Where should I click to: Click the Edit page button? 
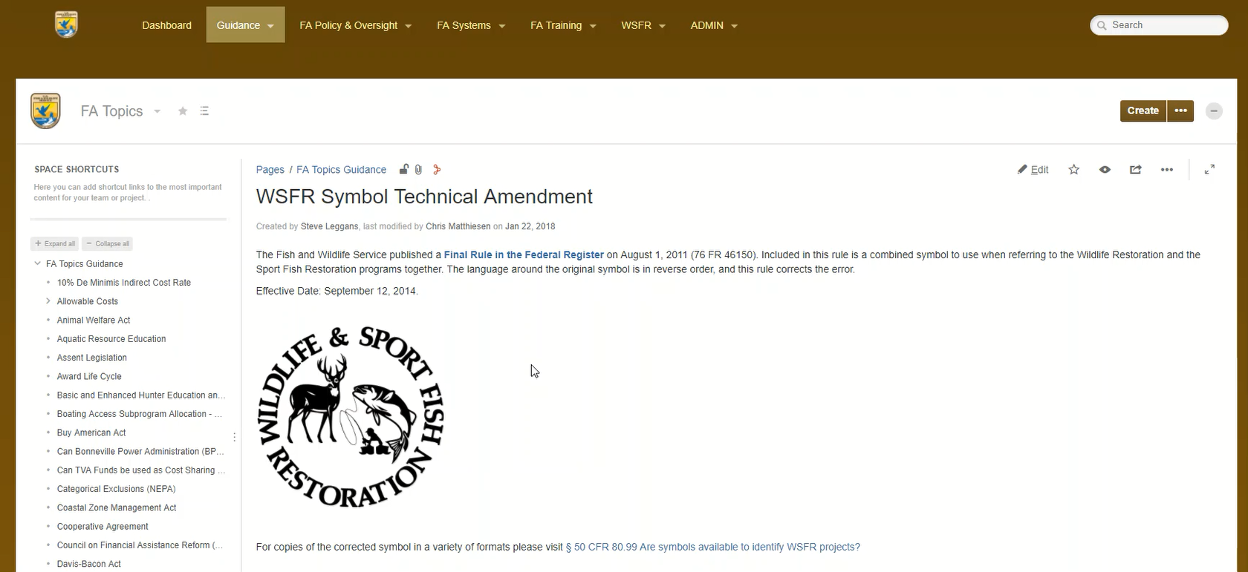tap(1033, 169)
